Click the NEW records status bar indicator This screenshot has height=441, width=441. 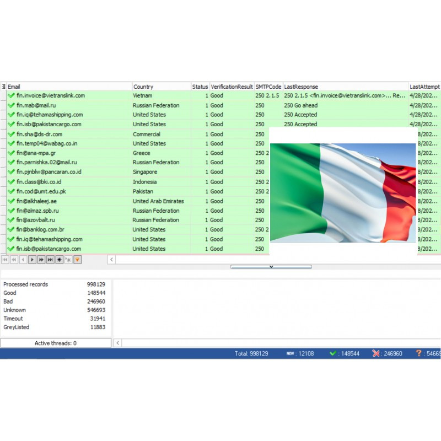click(290, 353)
